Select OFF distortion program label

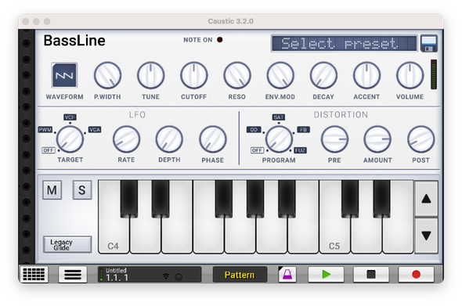(257, 150)
